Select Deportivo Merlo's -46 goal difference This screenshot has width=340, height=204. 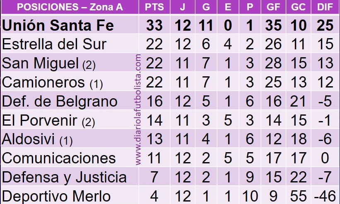tap(325, 196)
